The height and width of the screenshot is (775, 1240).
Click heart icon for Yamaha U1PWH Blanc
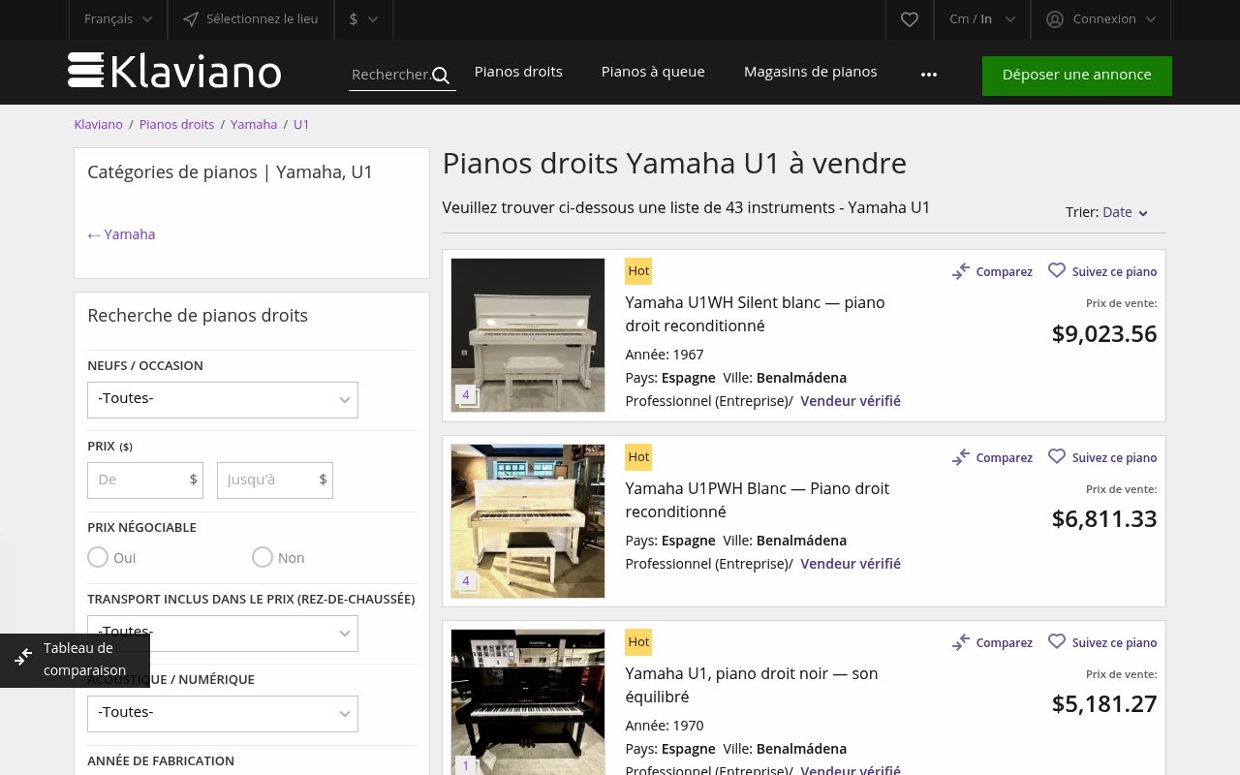point(1057,456)
